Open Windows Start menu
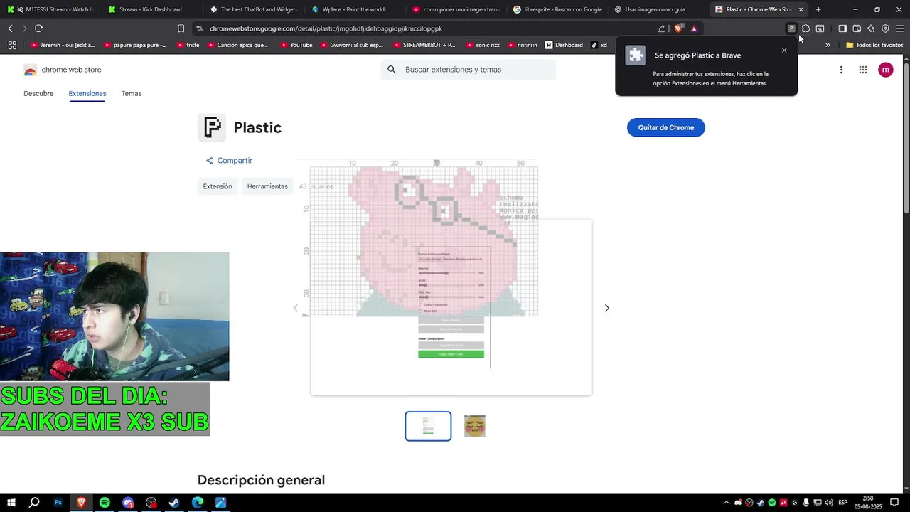The width and height of the screenshot is (910, 512). (x=11, y=503)
